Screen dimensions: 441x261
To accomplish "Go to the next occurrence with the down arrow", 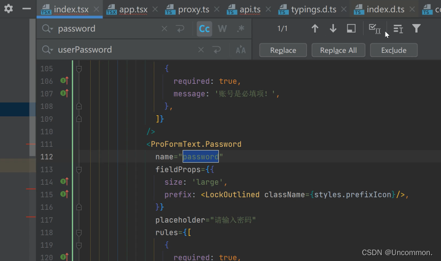I will click(x=333, y=28).
